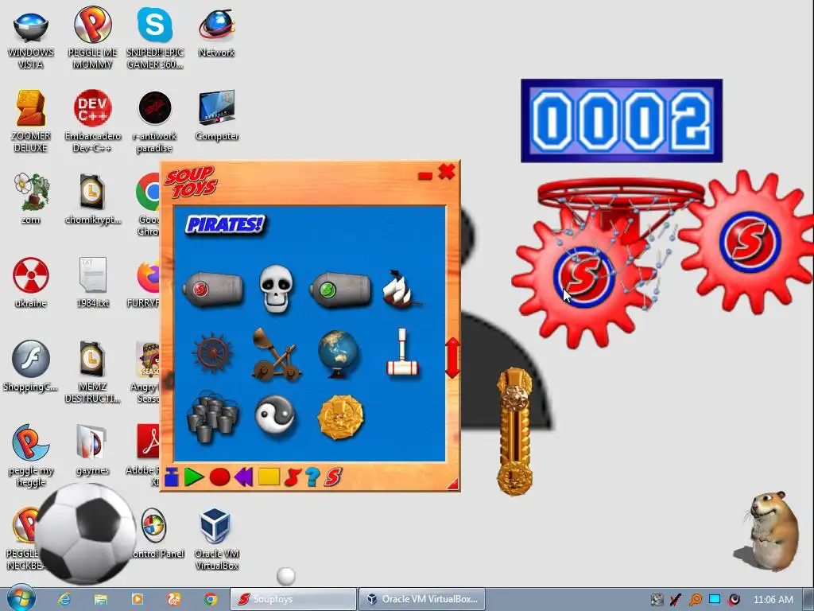The image size is (814, 611).
Task: Click the green play button in Soup Toys
Action: pyautogui.click(x=194, y=477)
